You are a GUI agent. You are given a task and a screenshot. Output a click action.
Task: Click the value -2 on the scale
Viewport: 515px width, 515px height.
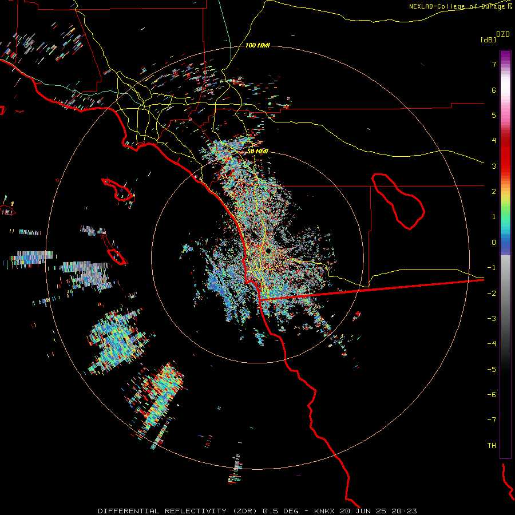[492, 294]
